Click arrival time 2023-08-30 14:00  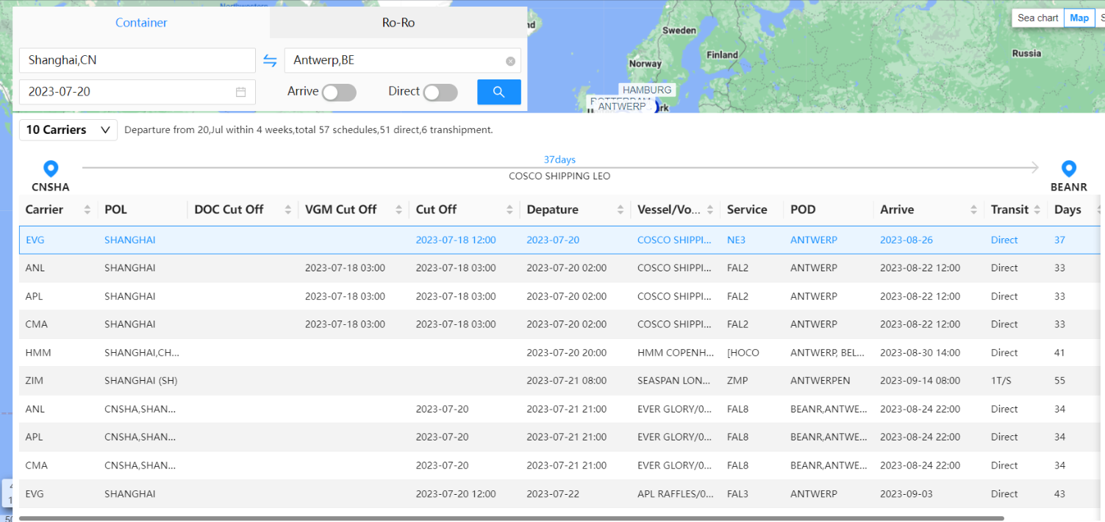pos(920,352)
